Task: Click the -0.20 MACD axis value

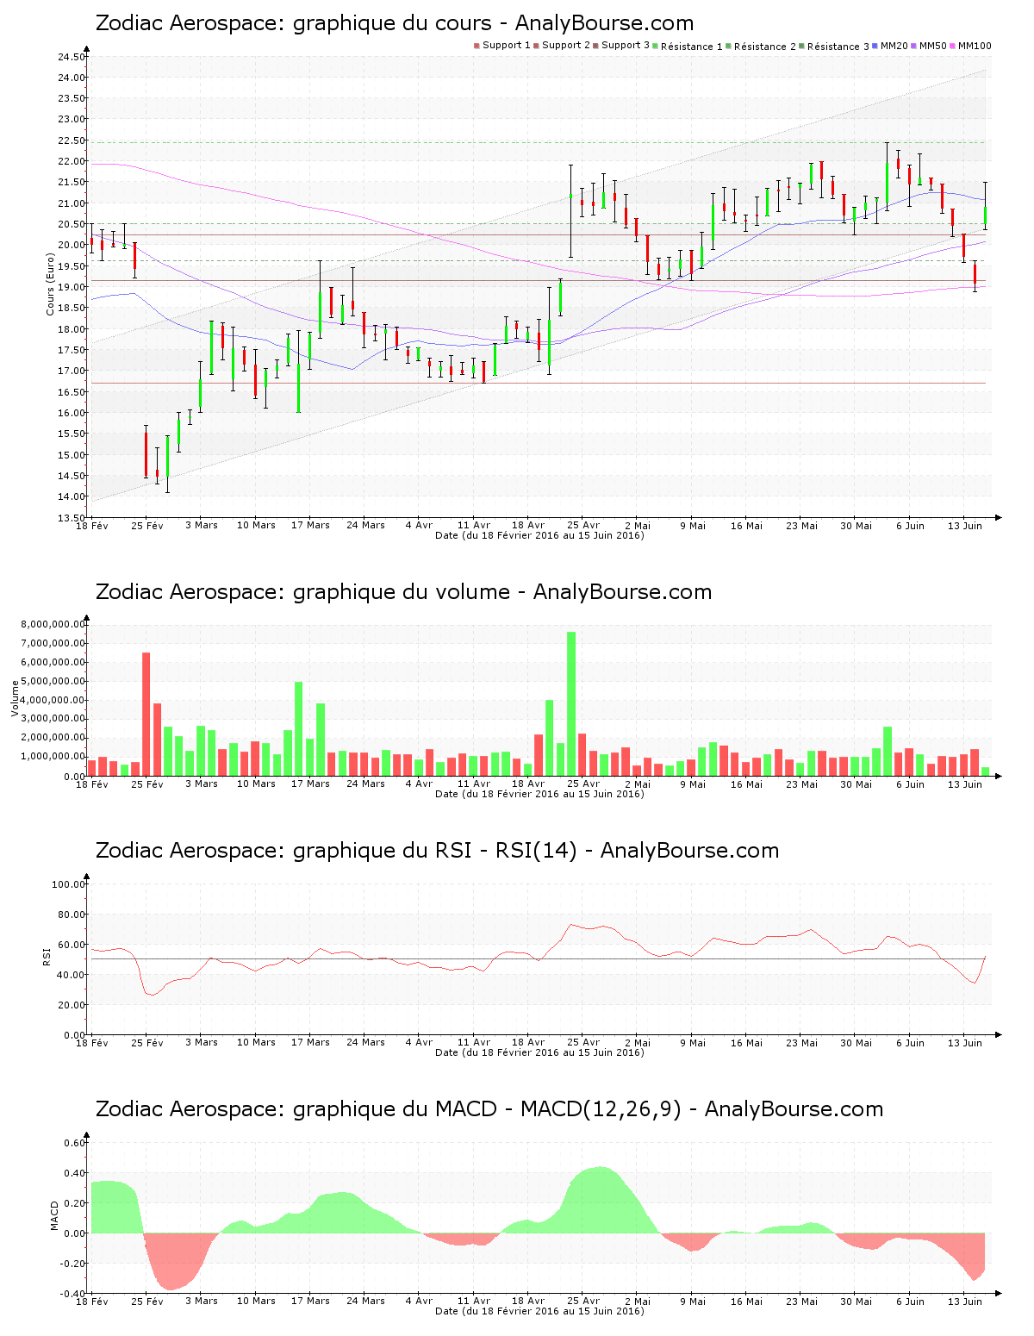Action: click(x=73, y=1264)
